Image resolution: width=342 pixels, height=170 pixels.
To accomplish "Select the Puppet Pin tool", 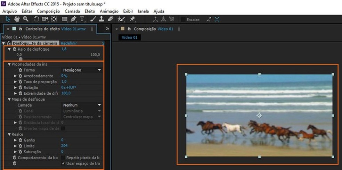I will click(132, 19).
